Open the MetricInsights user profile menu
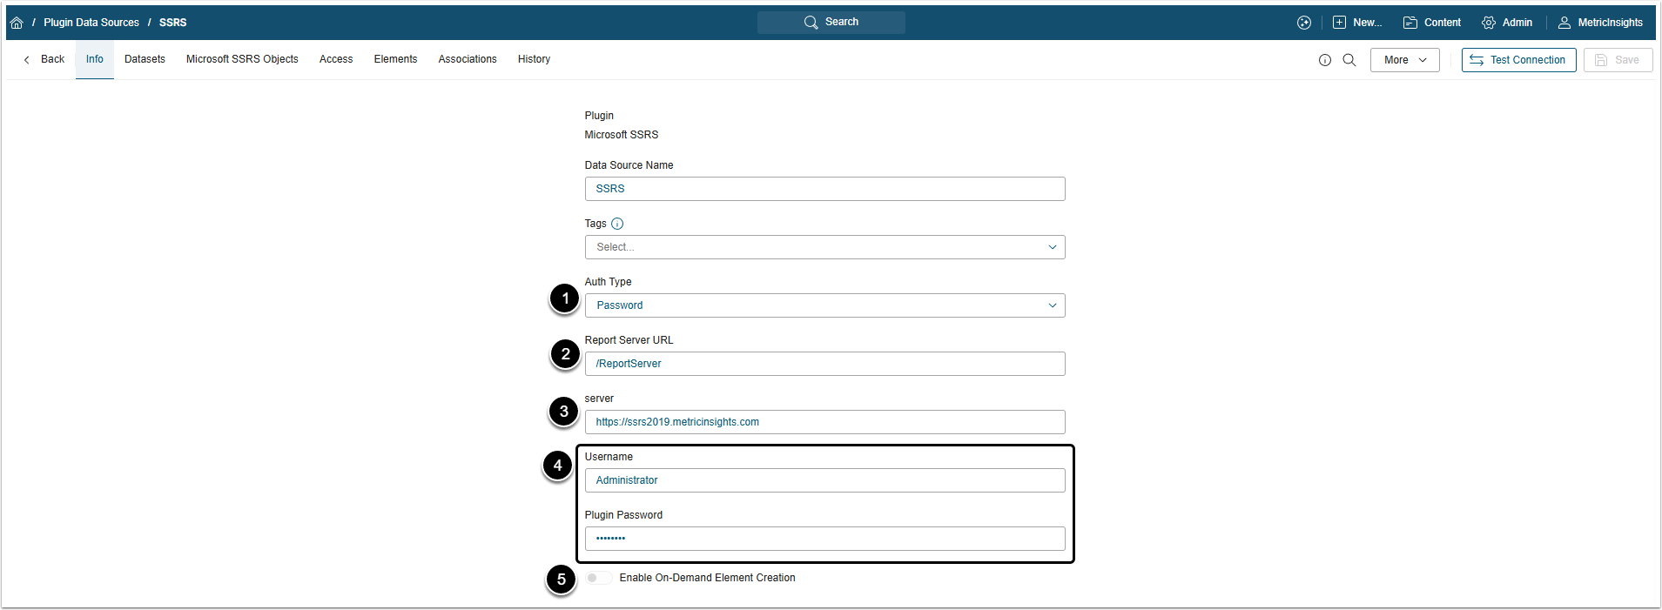This screenshot has width=1662, height=610. click(x=1600, y=23)
